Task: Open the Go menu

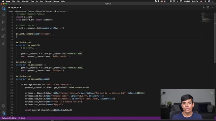Action: tap(37, 1)
